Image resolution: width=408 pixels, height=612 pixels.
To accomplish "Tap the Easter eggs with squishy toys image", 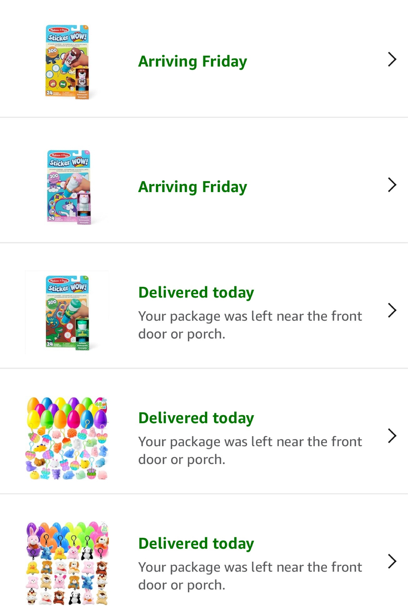I will coord(67,438).
